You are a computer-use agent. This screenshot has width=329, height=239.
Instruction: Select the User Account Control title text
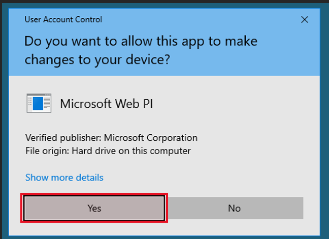coord(63,19)
